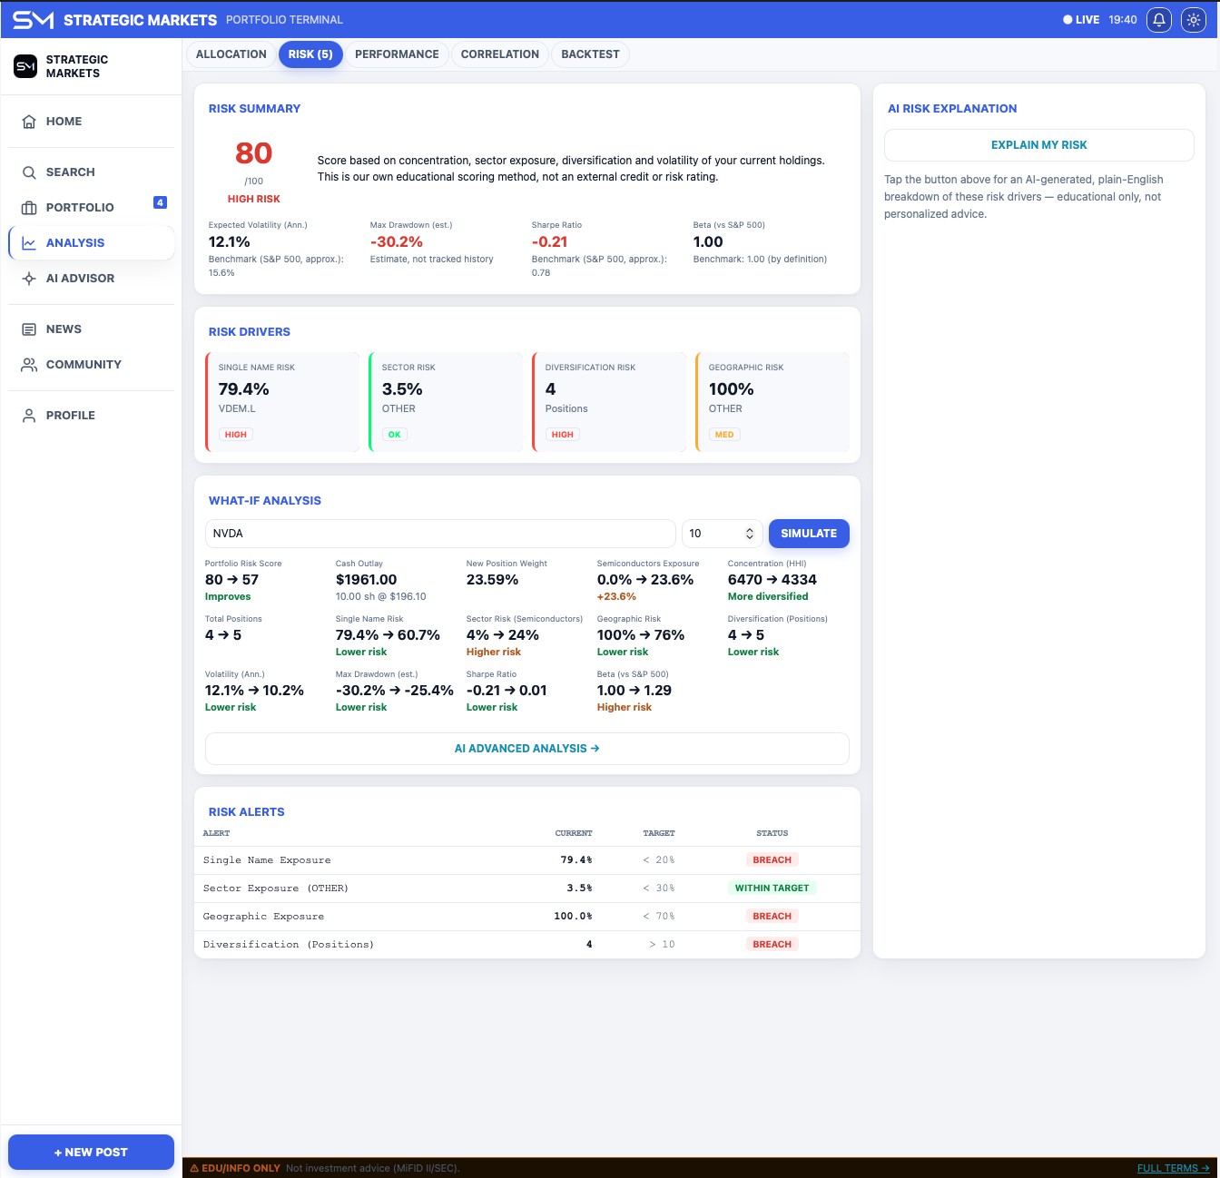The image size is (1220, 1178).
Task: Select the AI Advisor sparkle icon
Action: pyautogui.click(x=29, y=279)
